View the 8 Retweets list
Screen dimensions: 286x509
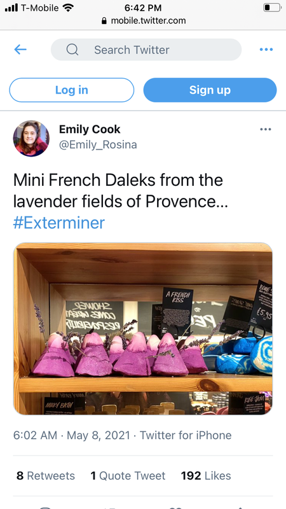[46, 476]
